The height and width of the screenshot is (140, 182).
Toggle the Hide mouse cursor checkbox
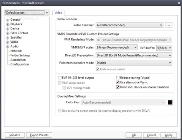click(98, 69)
